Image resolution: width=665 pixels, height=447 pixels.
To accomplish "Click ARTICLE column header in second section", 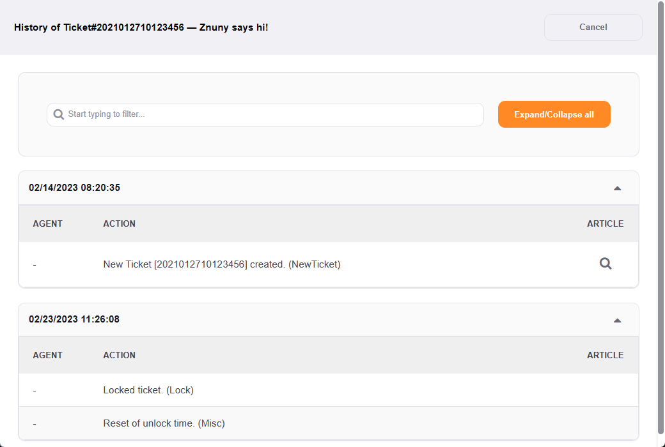I will pos(605,355).
